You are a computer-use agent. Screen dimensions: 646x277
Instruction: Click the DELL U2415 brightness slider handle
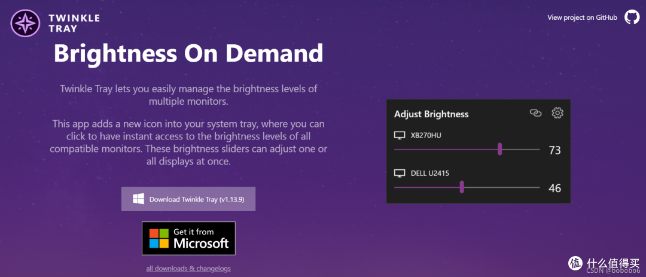(x=462, y=187)
